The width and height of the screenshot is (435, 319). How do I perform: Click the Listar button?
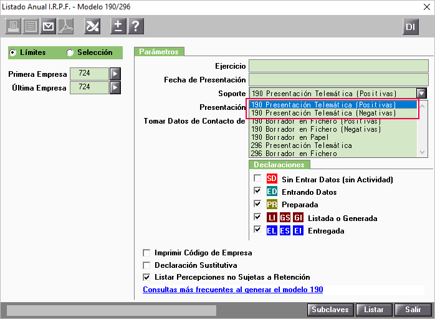pos(374,310)
